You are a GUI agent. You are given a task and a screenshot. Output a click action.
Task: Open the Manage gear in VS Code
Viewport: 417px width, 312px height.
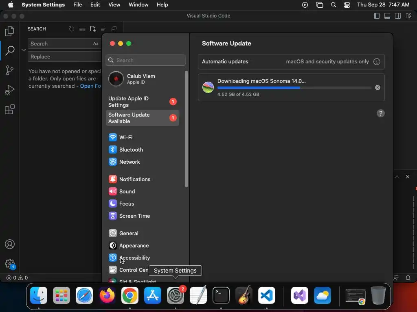click(10, 264)
